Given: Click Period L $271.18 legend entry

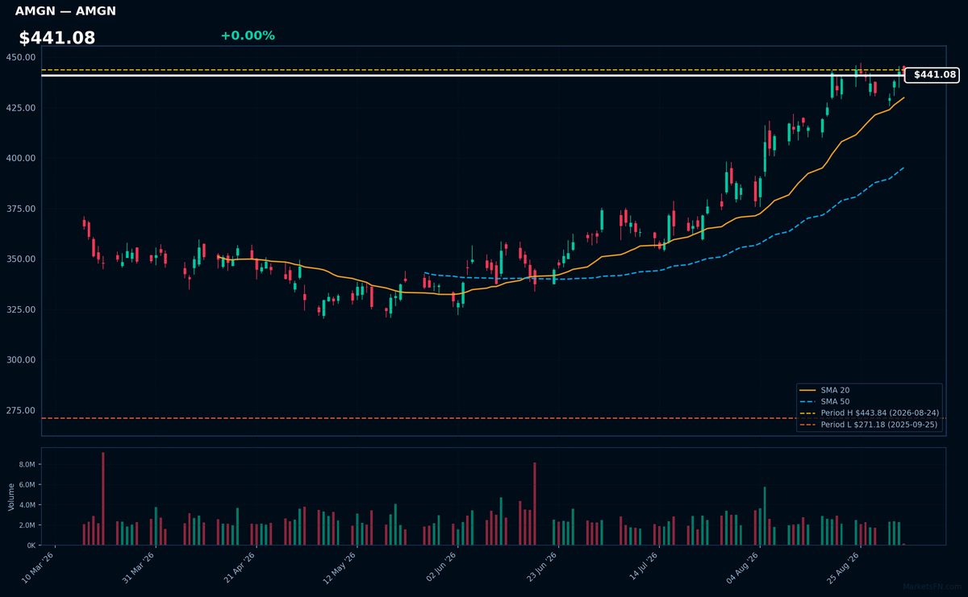Looking at the screenshot, I should tap(869, 424).
